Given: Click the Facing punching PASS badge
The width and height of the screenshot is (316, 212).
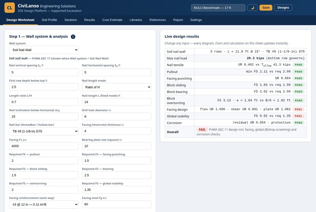Looking at the screenshot, I should point(298,78).
